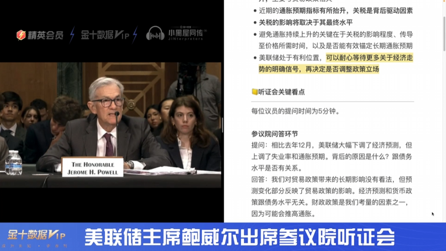Viewport: 446px width, 251px height.
Task: Click the 金十数据VIP logo in bottom banner
Action: point(36,235)
